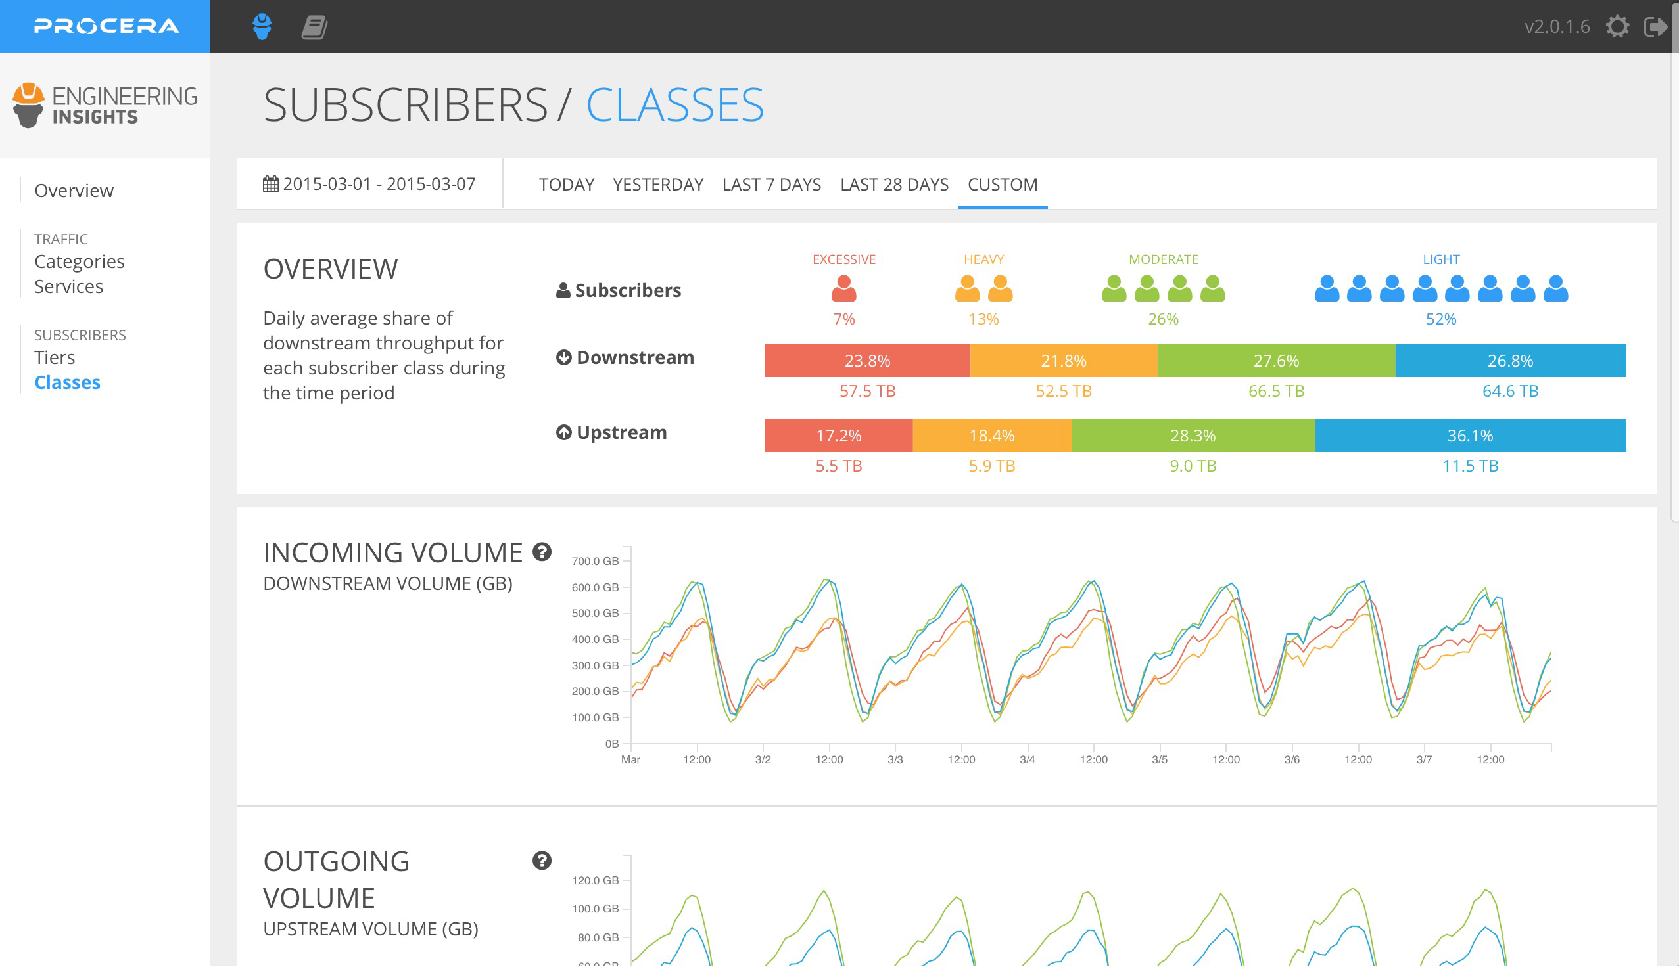This screenshot has height=967, width=1679.
Task: Open Categories under Traffic
Action: point(79,261)
